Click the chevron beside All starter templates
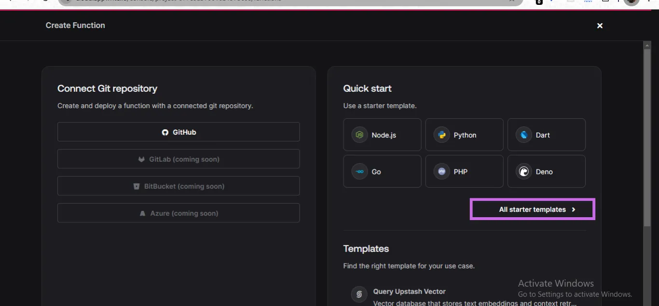The width and height of the screenshot is (659, 306). coord(574,209)
